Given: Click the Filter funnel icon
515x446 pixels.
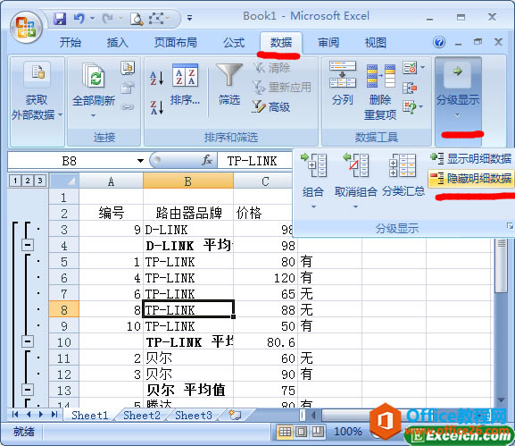Looking at the screenshot, I should [228, 75].
